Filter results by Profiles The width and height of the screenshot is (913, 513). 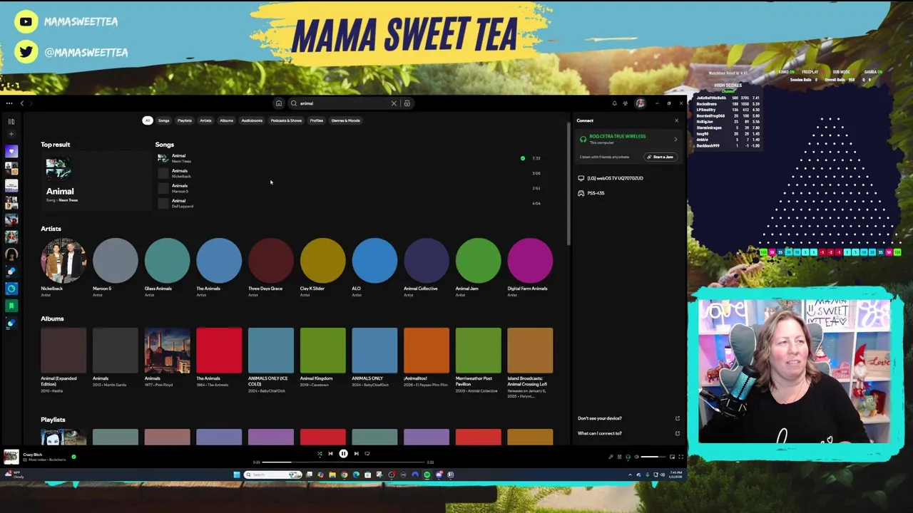317,120
